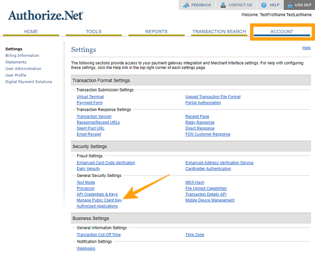Open the Virtual Terminal link

tap(90, 97)
